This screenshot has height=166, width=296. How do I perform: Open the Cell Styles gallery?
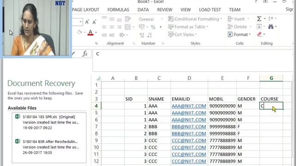(182, 35)
